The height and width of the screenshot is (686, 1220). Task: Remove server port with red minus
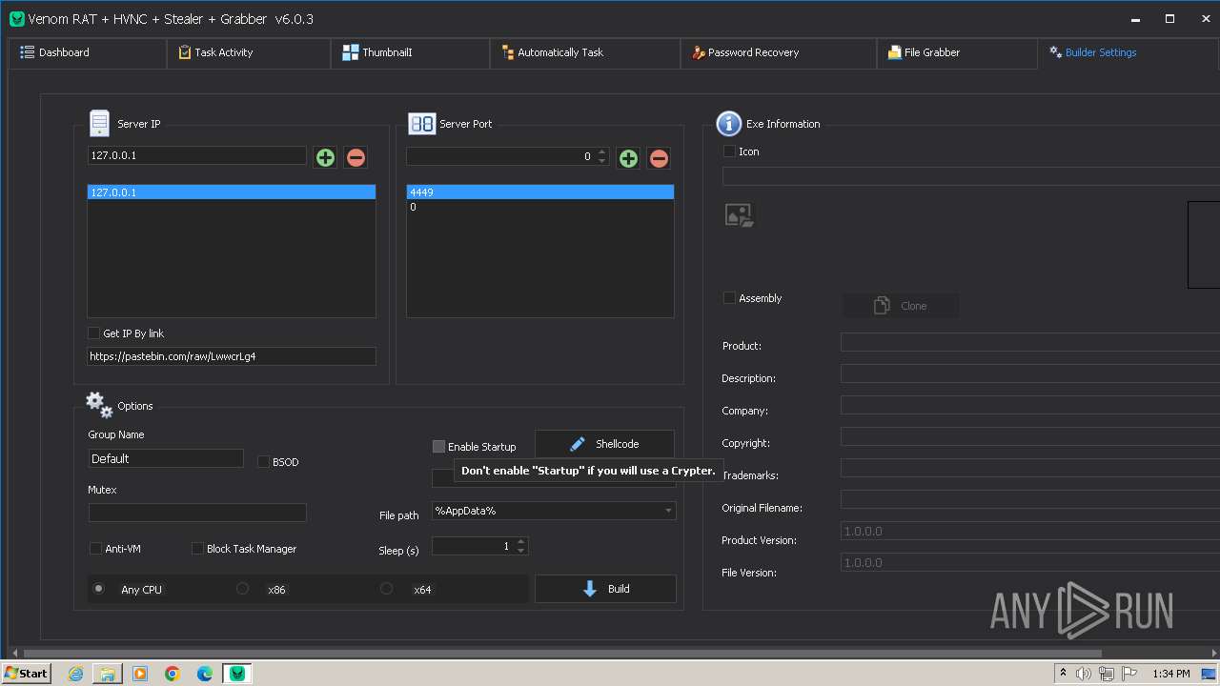click(x=659, y=158)
